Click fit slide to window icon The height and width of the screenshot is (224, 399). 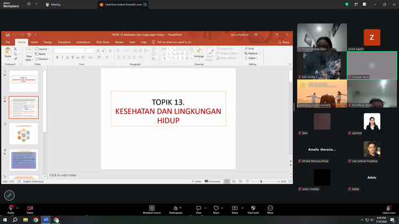tap(290, 181)
